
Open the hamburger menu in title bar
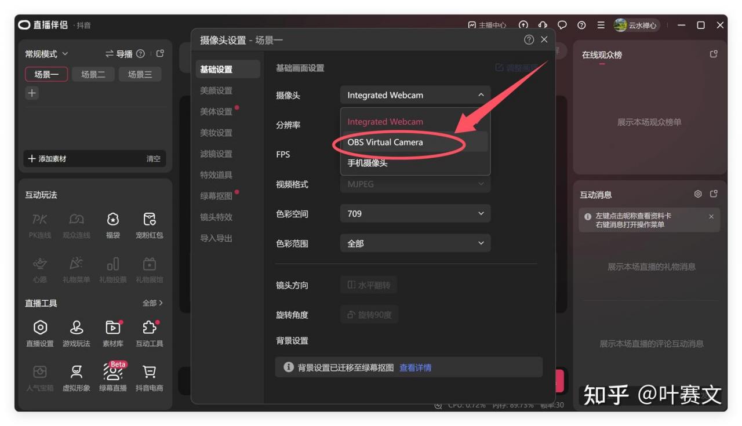[601, 25]
